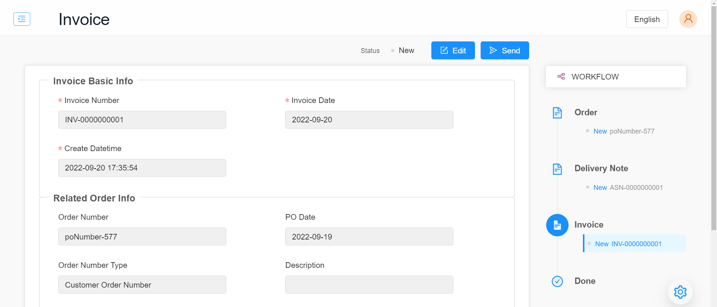Click the Done step checkmark icon
The width and height of the screenshot is (717, 307).
[557, 281]
